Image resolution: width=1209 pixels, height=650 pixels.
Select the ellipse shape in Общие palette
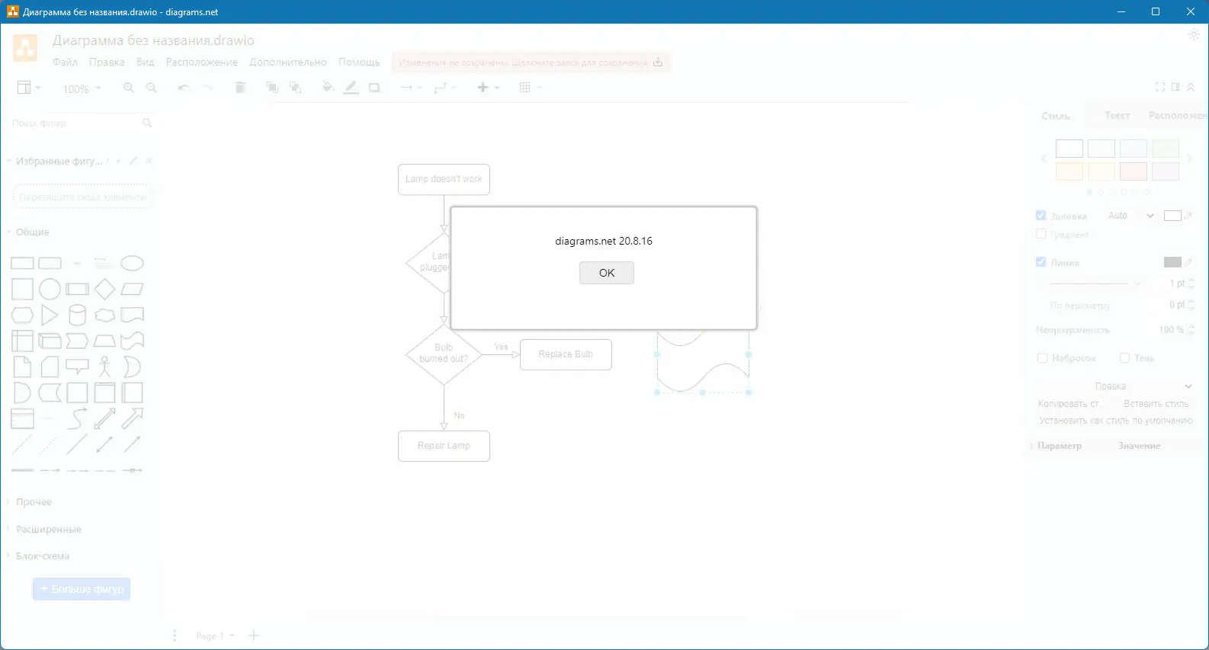coord(132,264)
